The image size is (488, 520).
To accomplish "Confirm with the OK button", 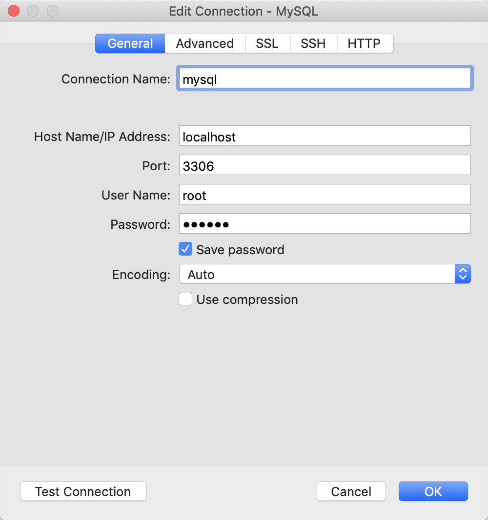I will pyautogui.click(x=433, y=491).
